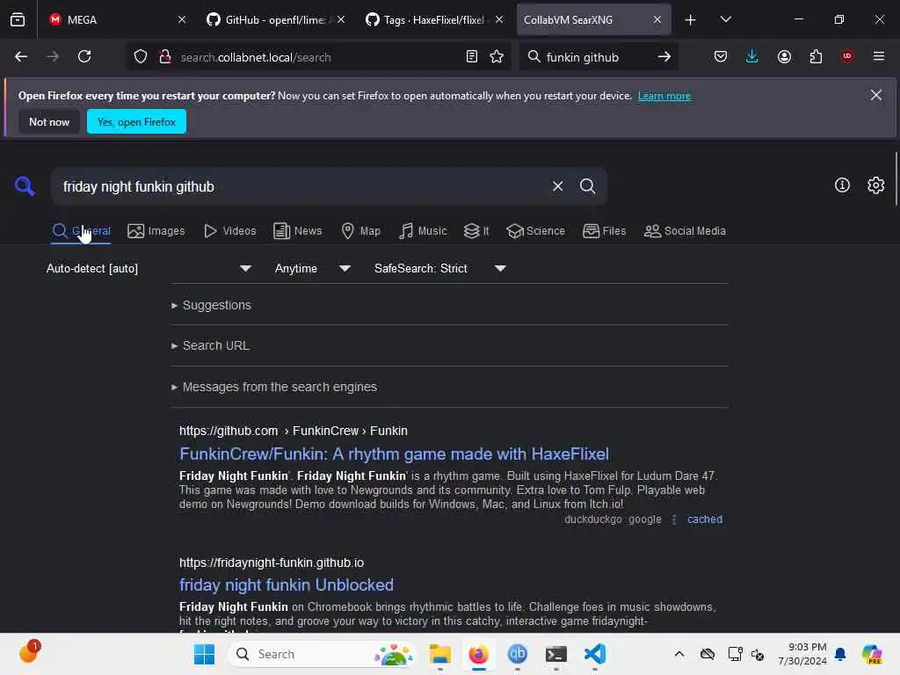Switch to Tags HaxeFlixel/flixel tab
900x675 pixels.
tap(426, 20)
